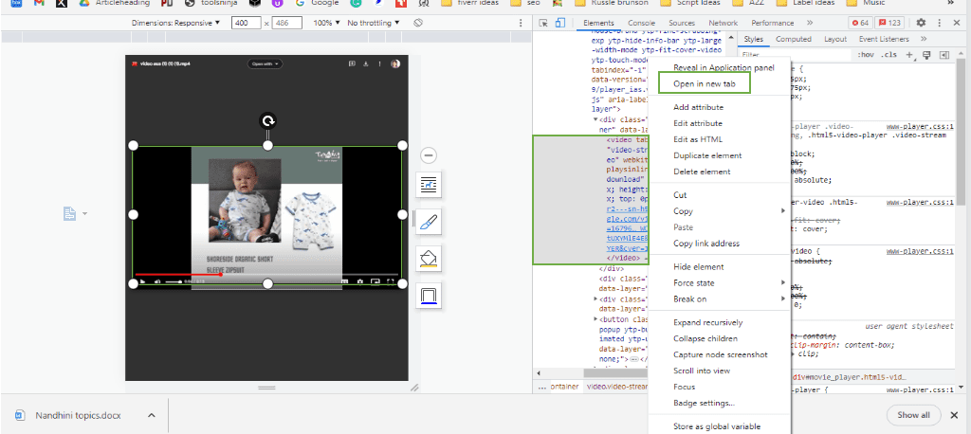Select Capture node screenshot in the context menu

coord(719,354)
